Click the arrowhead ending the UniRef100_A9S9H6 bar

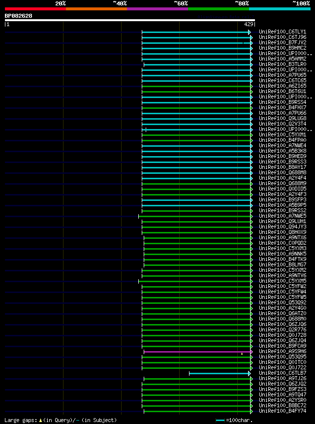point(252,352)
